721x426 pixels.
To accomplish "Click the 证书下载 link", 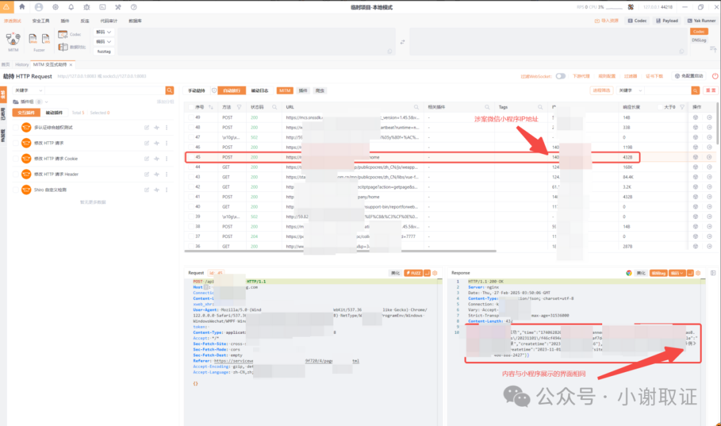I will click(654, 76).
